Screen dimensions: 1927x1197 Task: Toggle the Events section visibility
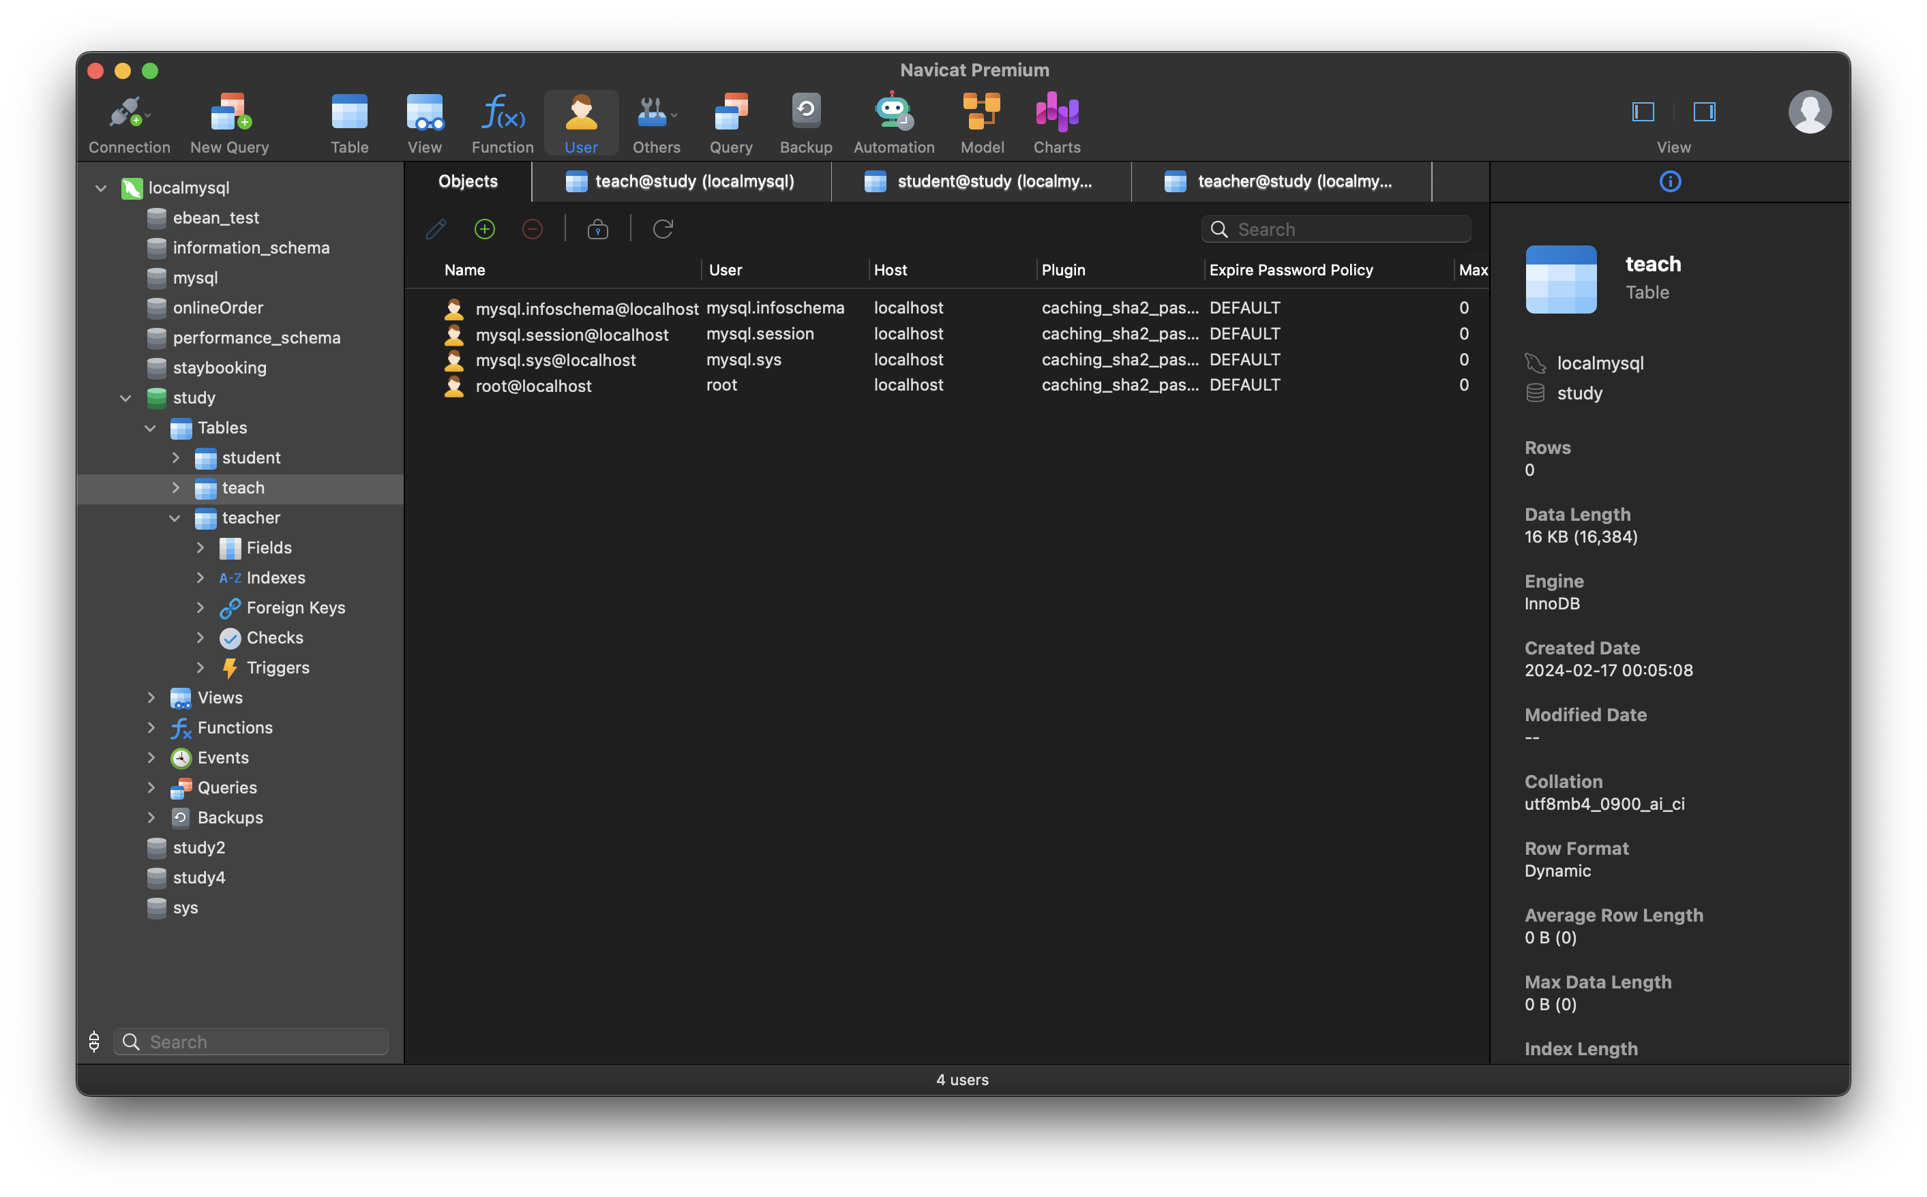click(x=150, y=757)
